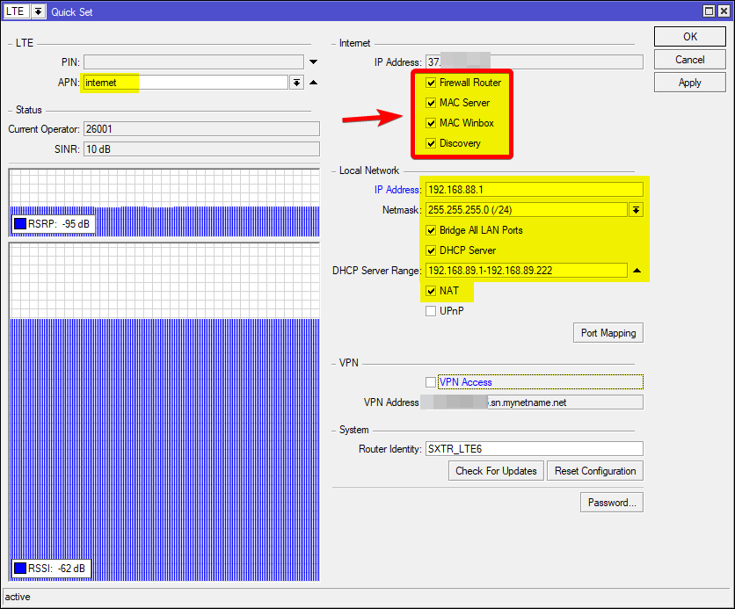Image resolution: width=735 pixels, height=609 pixels.
Task: Maximize the Quick Set window
Action: 710,11
